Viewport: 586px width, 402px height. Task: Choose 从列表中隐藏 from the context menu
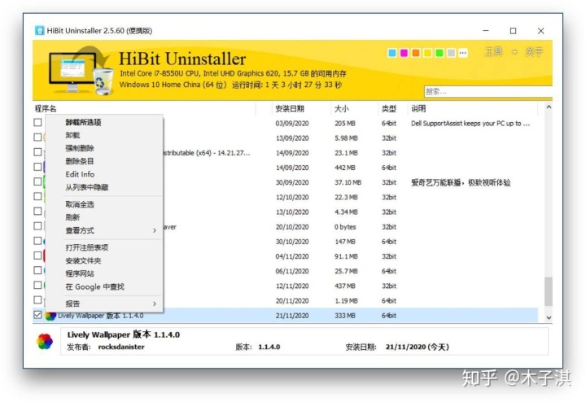(x=104, y=187)
